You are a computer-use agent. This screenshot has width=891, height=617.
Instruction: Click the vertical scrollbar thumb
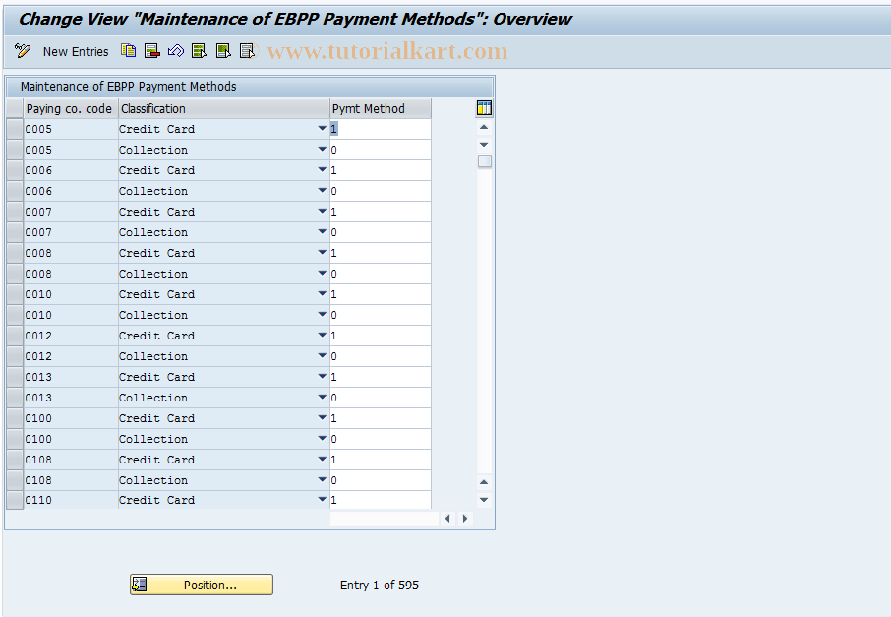coord(484,161)
